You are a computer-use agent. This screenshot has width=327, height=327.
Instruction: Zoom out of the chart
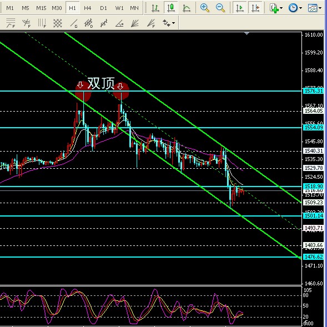tap(220, 8)
